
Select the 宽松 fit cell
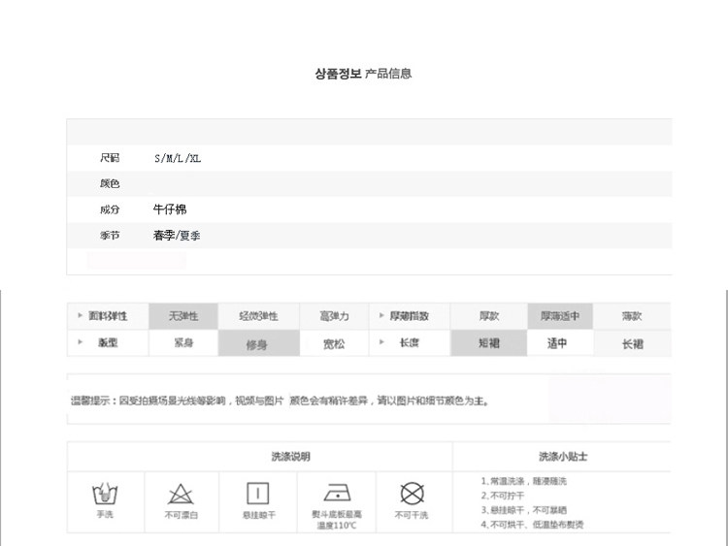click(334, 343)
